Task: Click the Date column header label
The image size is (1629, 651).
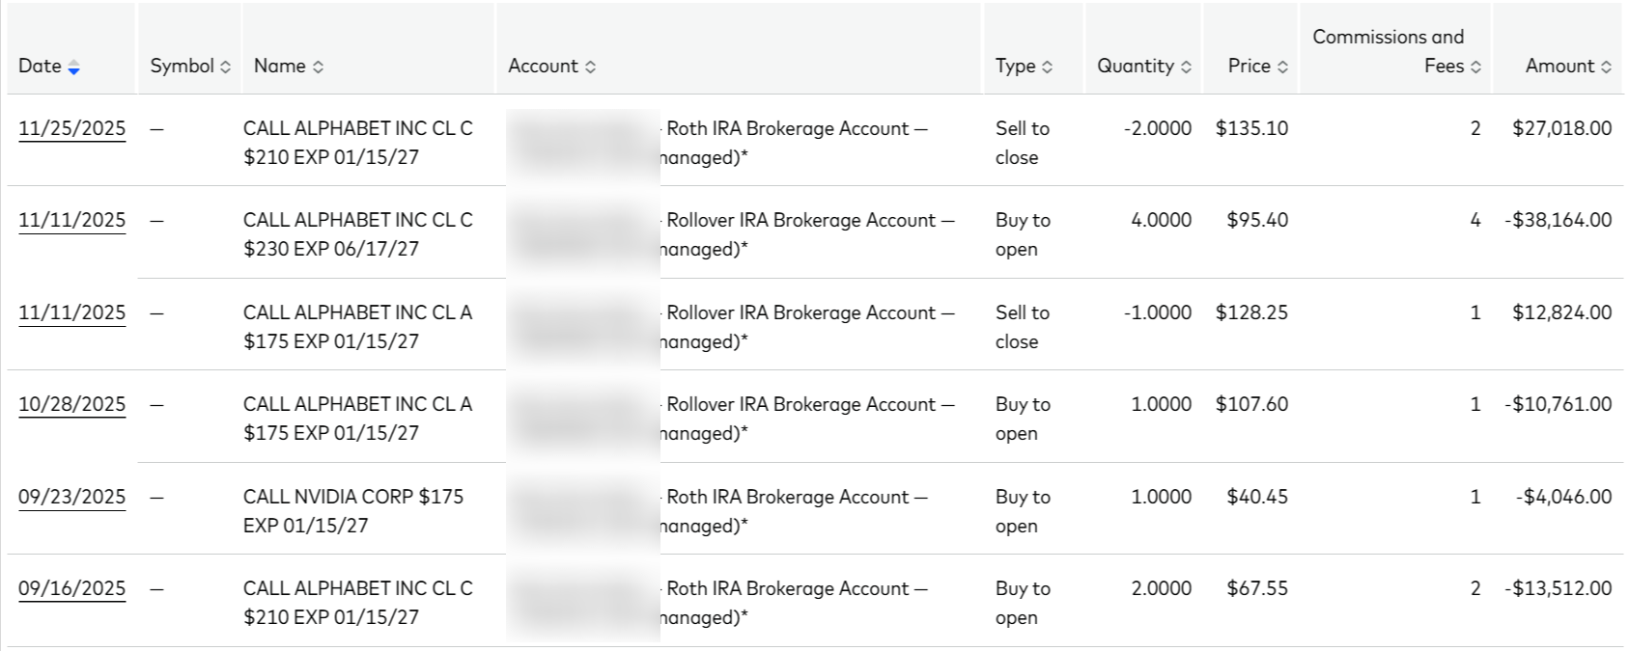Action: pos(40,66)
